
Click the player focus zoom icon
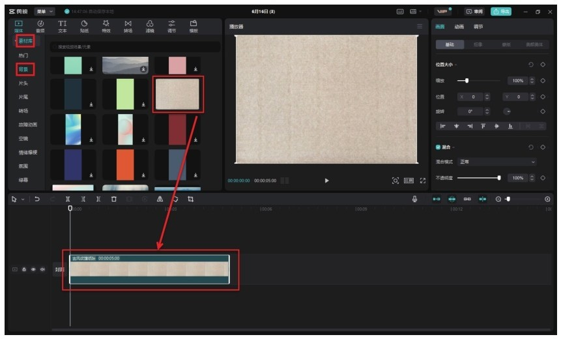click(396, 181)
